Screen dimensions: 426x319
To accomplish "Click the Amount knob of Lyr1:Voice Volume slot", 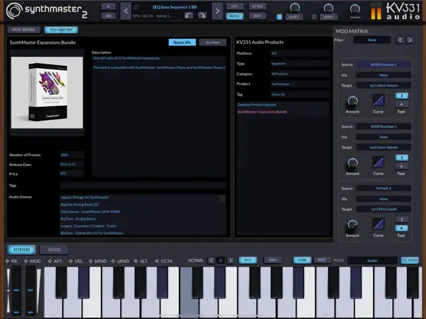I will tap(352, 101).
